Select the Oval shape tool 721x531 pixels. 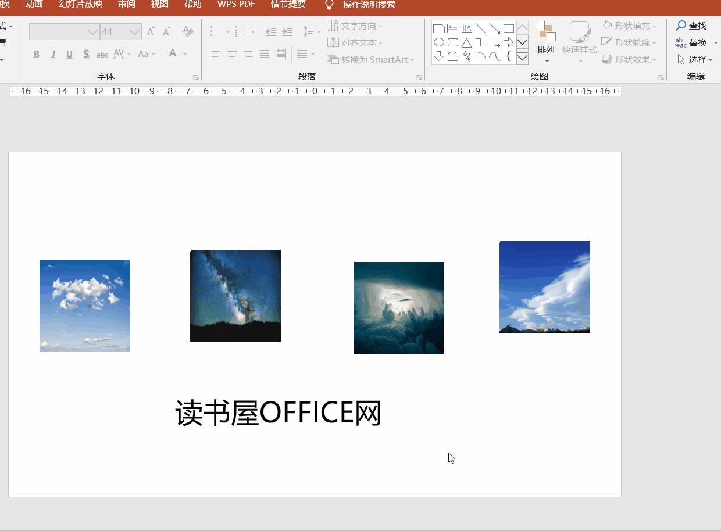click(x=438, y=42)
